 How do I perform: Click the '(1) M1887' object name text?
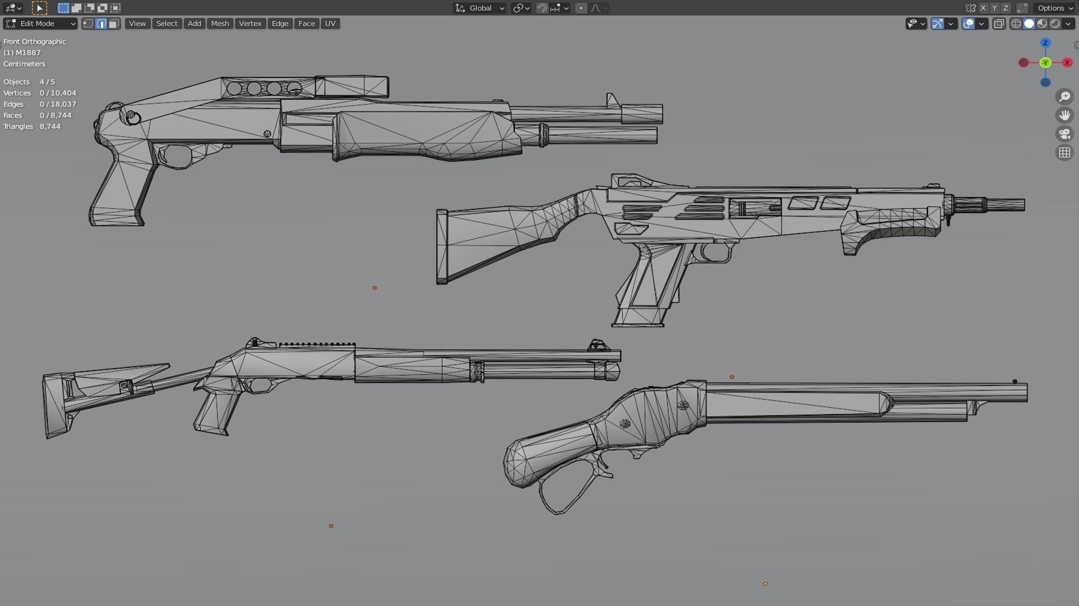[22, 53]
